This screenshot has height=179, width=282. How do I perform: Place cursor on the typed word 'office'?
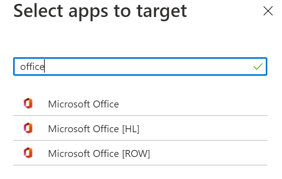tap(32, 67)
